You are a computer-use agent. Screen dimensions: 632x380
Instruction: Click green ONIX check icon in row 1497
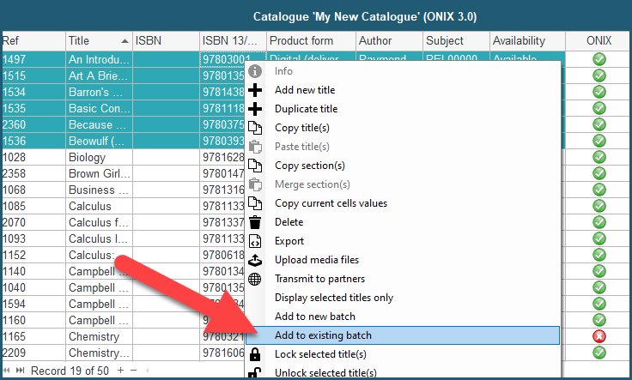[599, 59]
